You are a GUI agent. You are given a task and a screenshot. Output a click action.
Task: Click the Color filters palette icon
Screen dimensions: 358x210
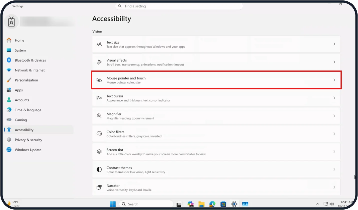pyautogui.click(x=99, y=134)
